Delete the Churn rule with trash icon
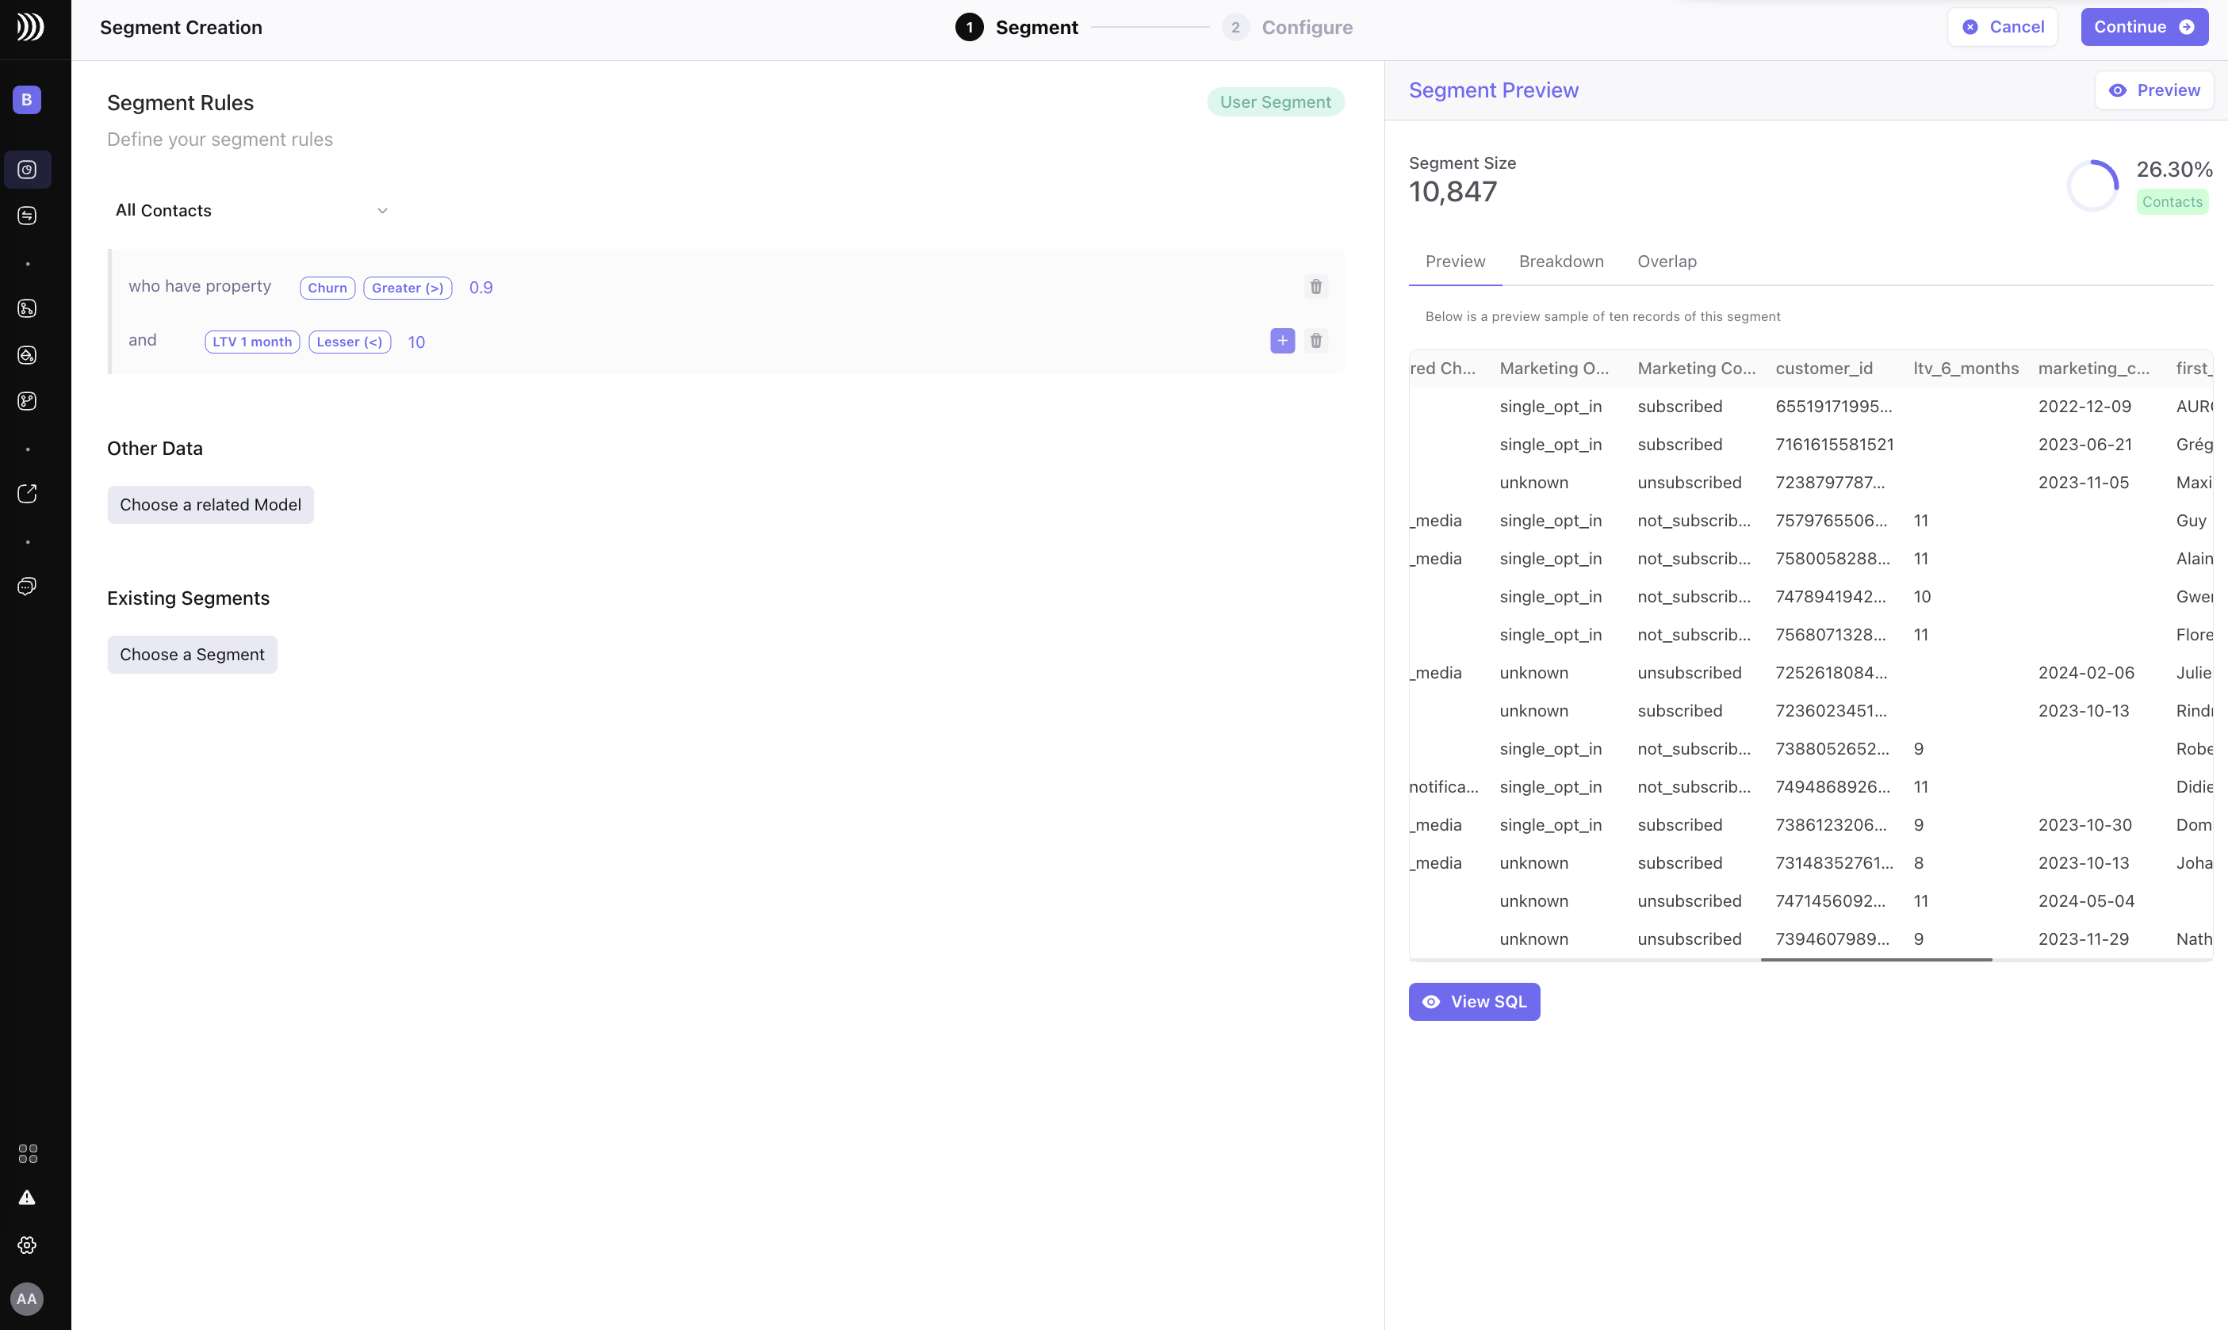2228x1330 pixels. [x=1315, y=287]
